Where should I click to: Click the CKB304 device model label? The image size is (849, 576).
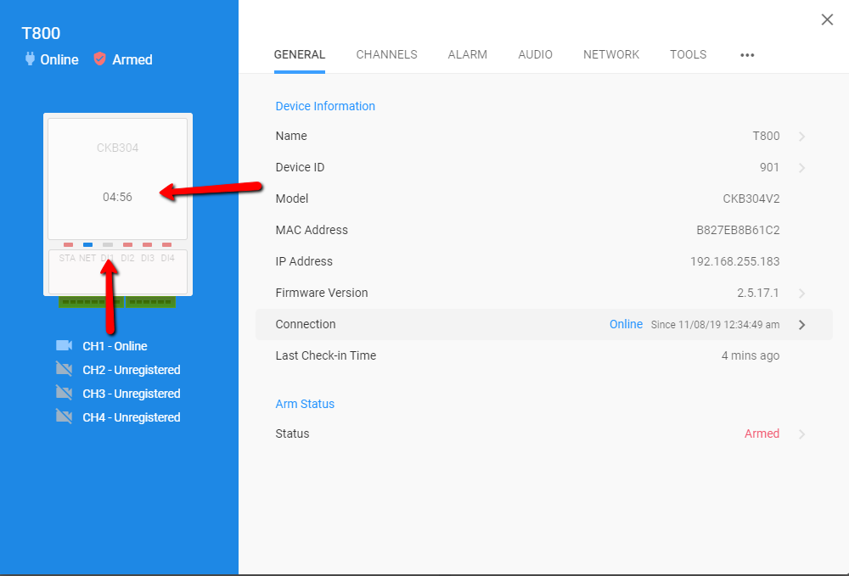click(117, 148)
